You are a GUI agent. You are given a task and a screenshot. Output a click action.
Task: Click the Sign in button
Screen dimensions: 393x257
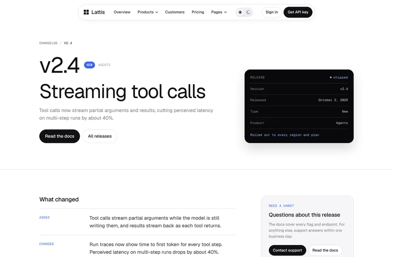(x=272, y=12)
